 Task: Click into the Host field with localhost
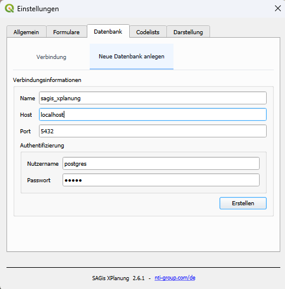point(153,114)
